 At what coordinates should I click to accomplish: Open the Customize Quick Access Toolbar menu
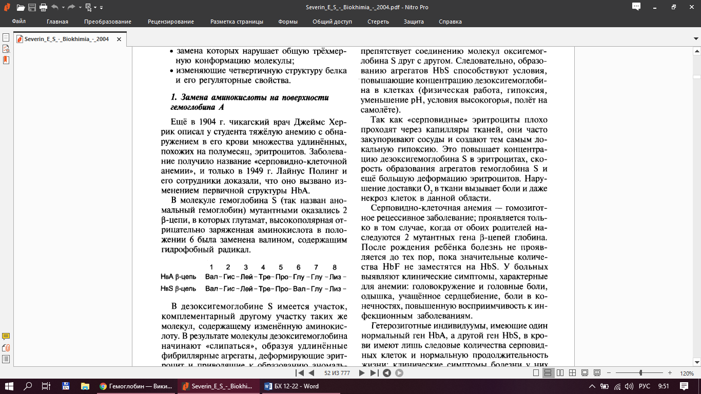tap(102, 8)
